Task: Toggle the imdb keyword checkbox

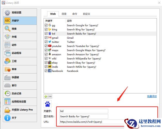Action: click(46, 67)
